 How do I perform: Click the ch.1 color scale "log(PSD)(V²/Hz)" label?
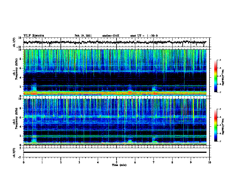pyautogui.click(x=223, y=77)
